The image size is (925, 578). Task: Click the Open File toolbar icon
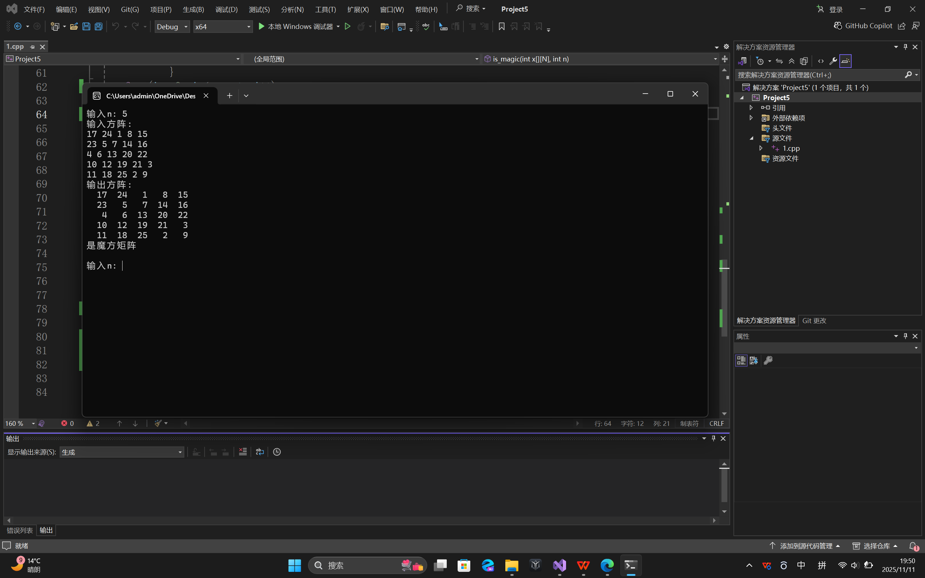[x=74, y=26]
